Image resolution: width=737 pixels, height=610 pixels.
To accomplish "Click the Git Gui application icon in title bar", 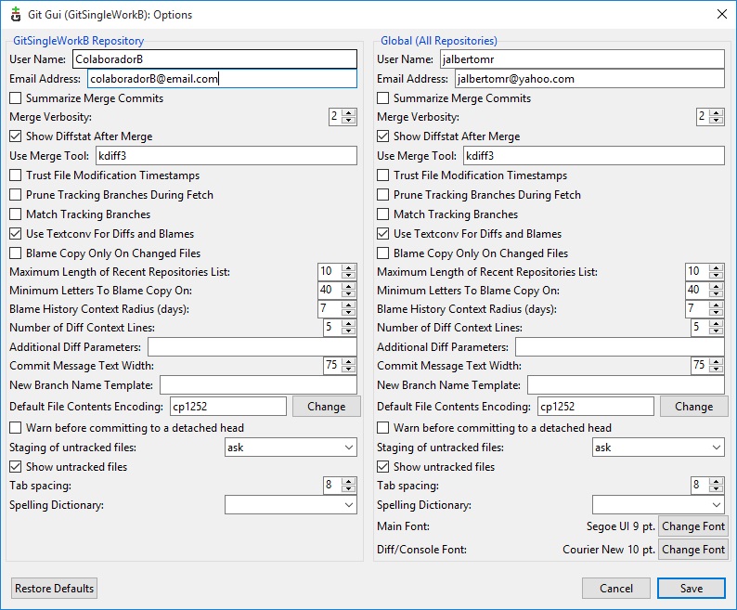I will pyautogui.click(x=16, y=14).
